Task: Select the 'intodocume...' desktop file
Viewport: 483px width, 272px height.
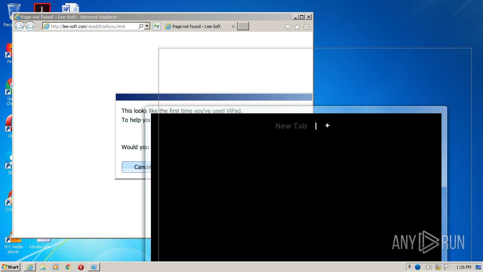Action: pyautogui.click(x=42, y=244)
